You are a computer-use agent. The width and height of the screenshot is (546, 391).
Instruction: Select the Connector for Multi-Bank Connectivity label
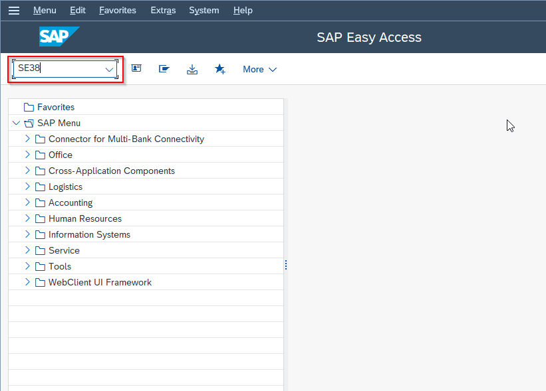click(x=126, y=139)
